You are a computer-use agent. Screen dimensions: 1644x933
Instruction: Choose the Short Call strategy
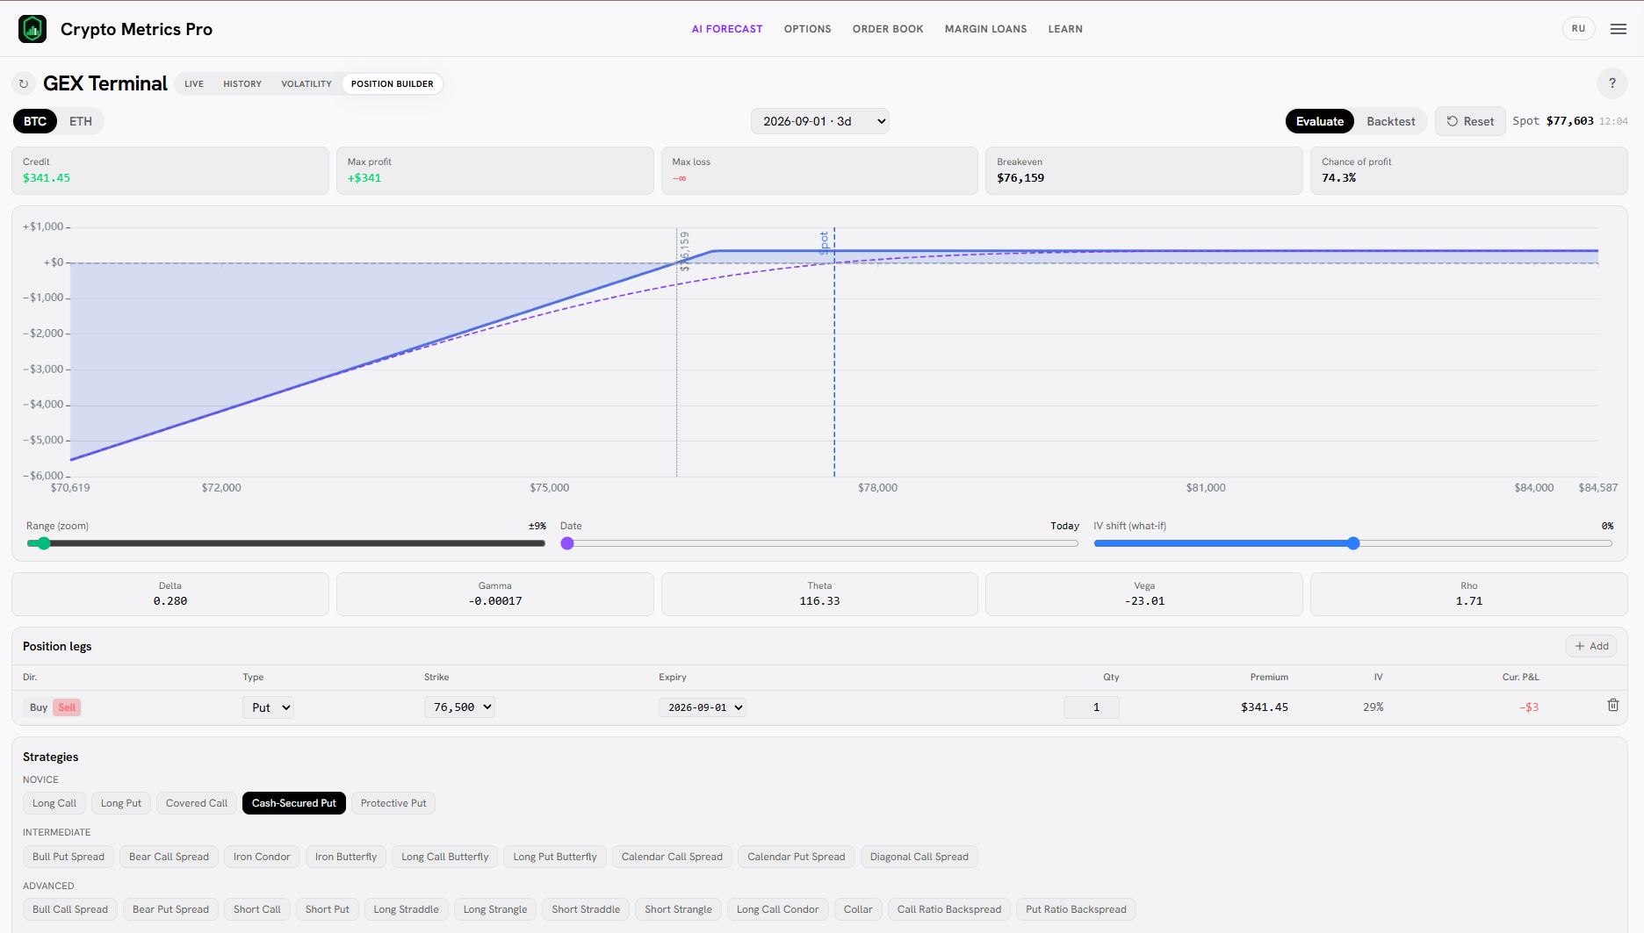pyautogui.click(x=257, y=909)
